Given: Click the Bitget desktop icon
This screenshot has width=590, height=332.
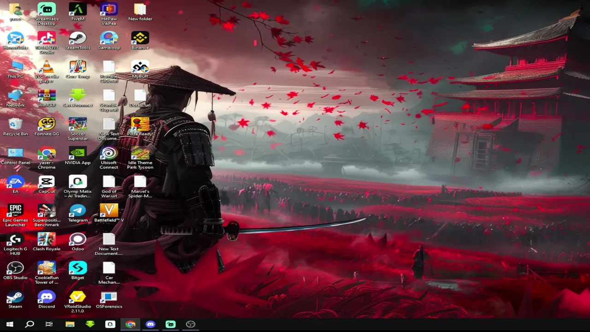Looking at the screenshot, I should [78, 271].
